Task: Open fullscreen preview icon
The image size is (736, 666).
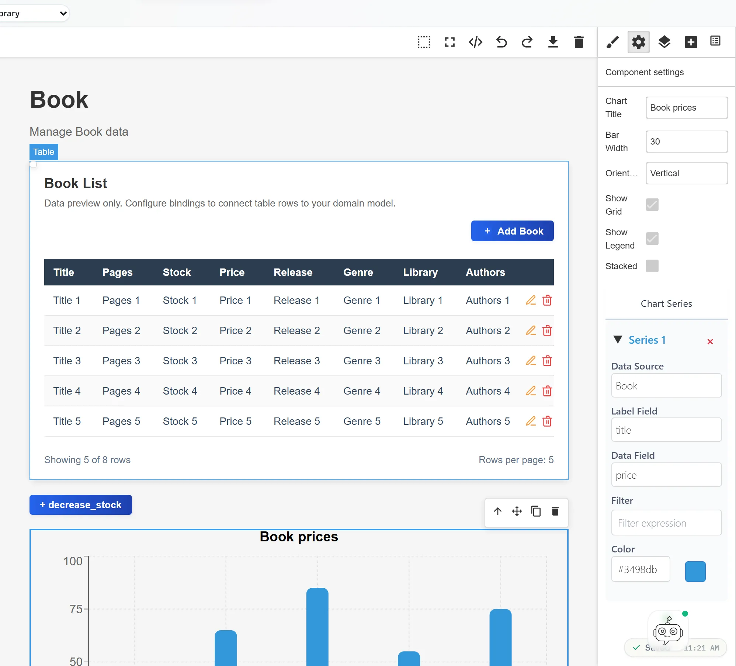Action: (450, 42)
